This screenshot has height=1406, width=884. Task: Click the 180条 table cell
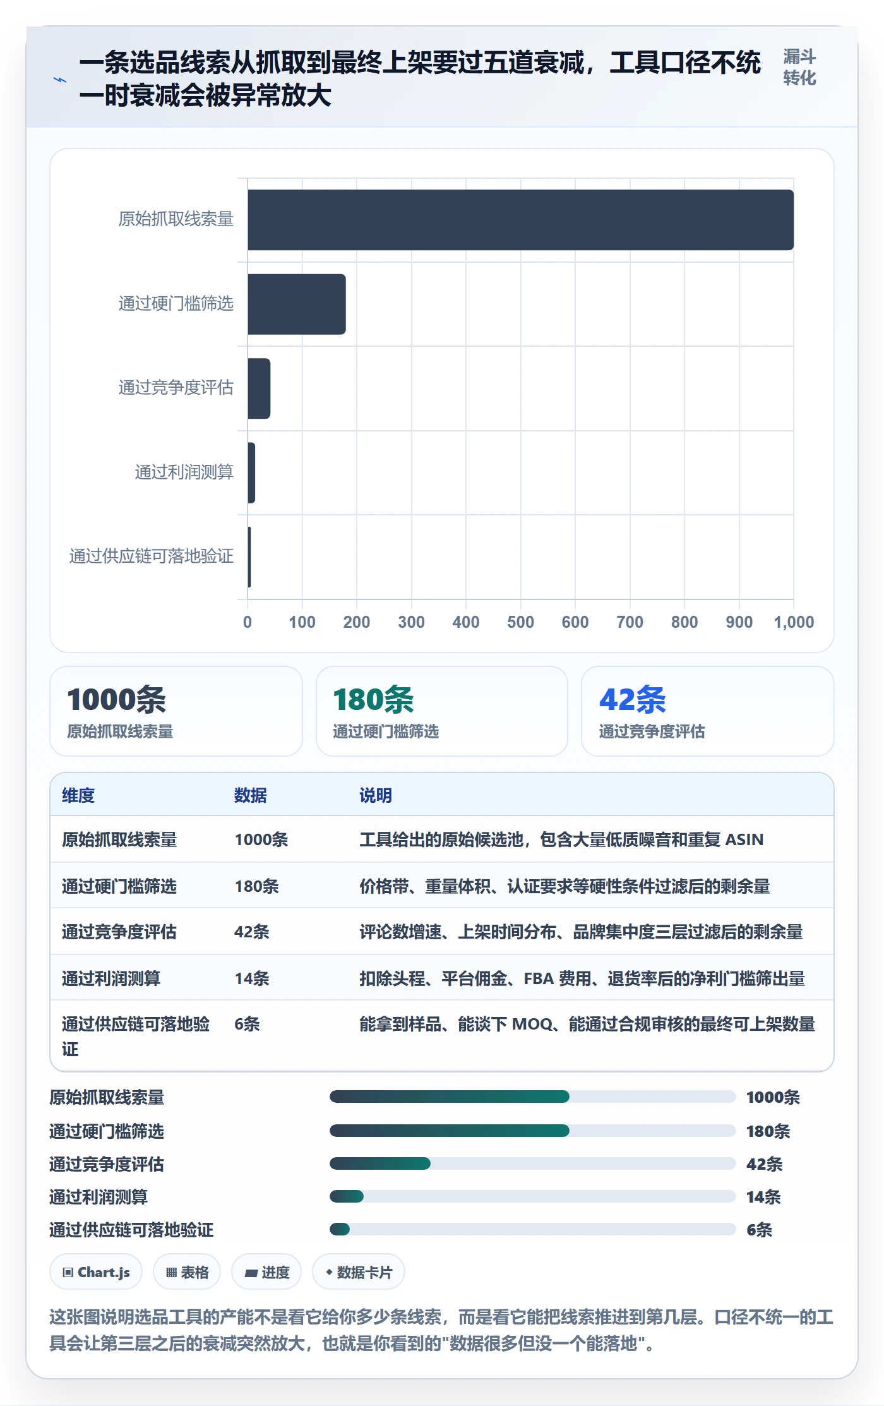click(257, 886)
